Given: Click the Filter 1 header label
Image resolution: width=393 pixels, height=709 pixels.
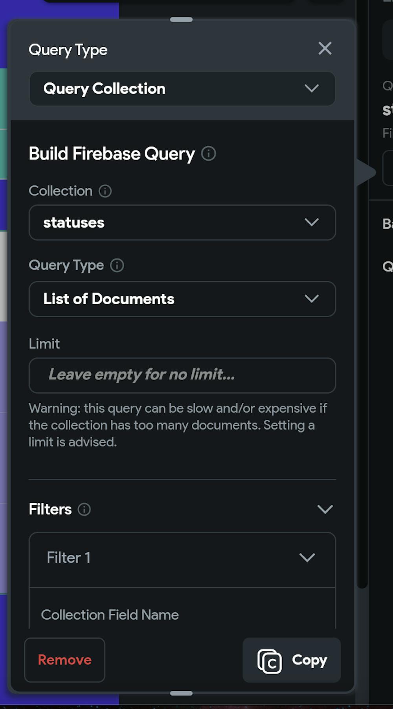Looking at the screenshot, I should pyautogui.click(x=69, y=557).
